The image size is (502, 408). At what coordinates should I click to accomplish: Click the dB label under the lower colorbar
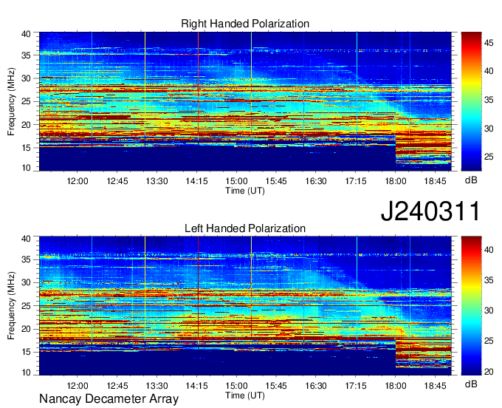pos(471,384)
